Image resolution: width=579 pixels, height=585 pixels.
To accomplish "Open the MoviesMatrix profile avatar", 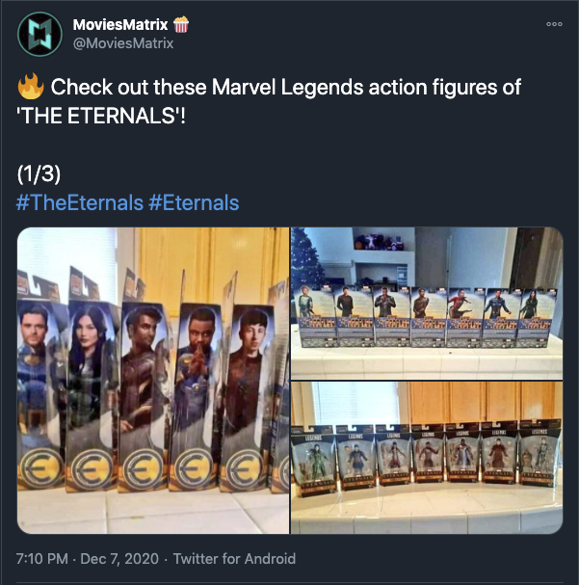I will [x=39, y=35].
